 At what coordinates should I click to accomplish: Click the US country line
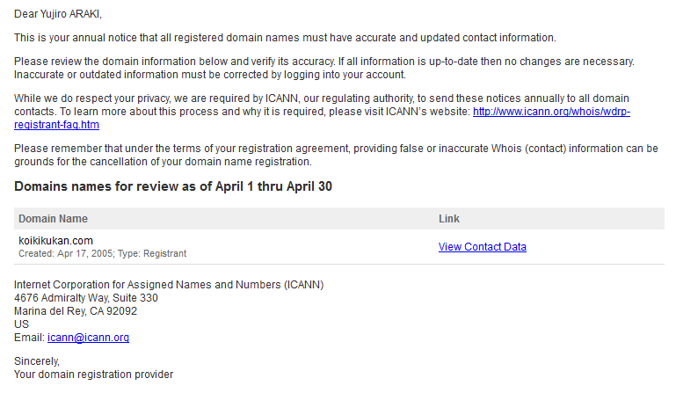pos(21,324)
